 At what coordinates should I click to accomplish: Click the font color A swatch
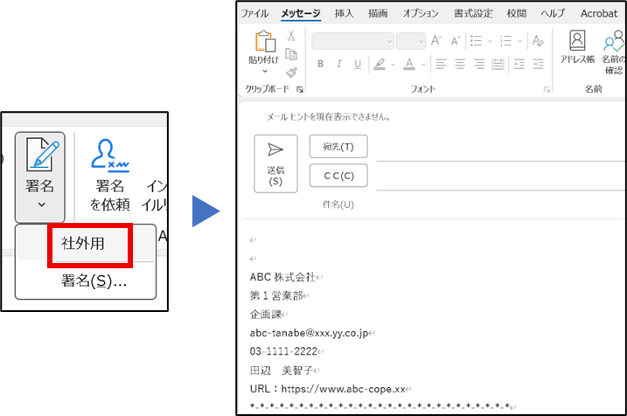click(408, 64)
